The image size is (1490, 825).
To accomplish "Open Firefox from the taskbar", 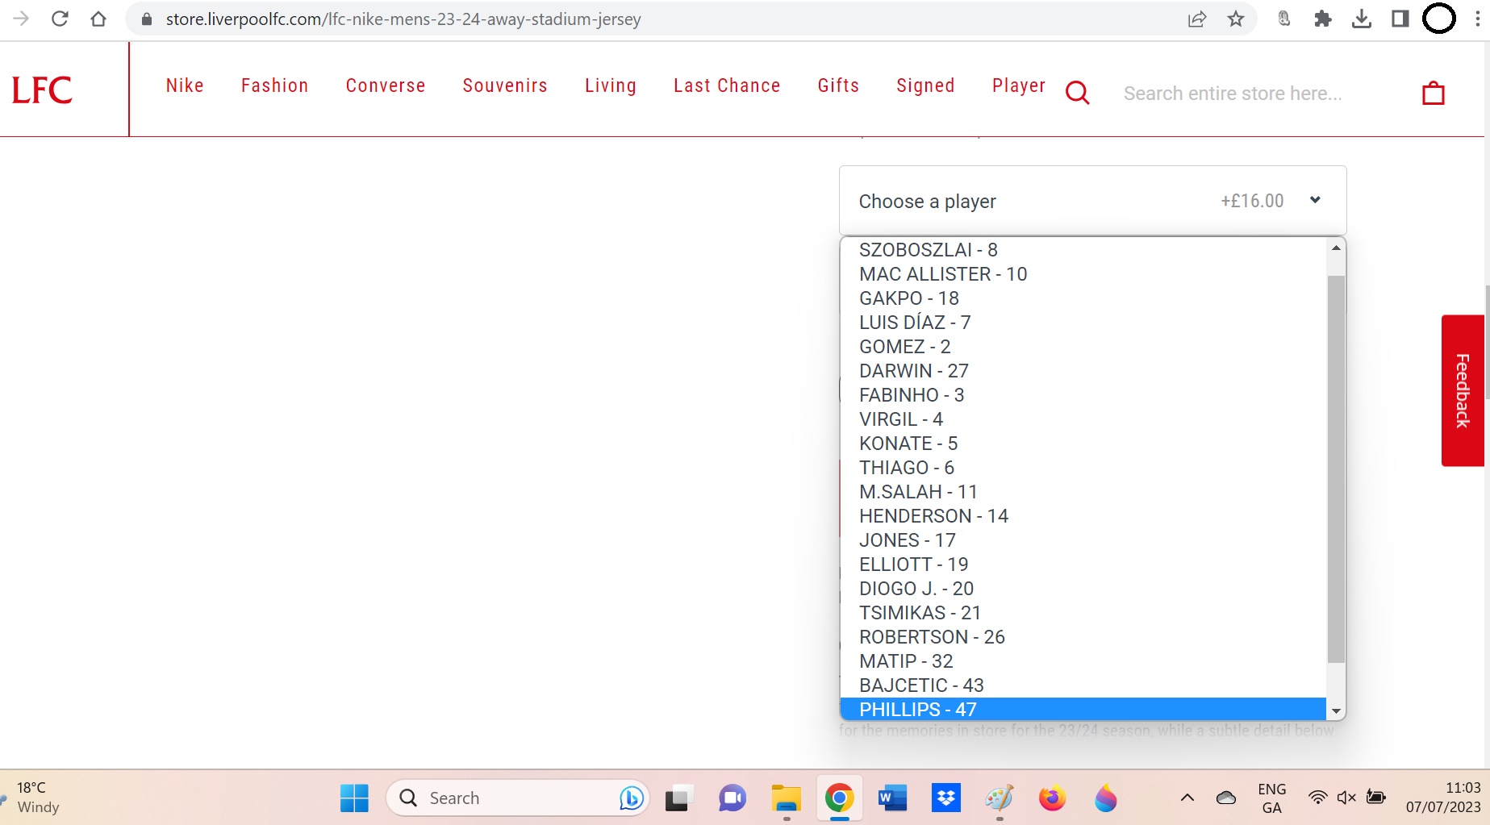I will 1052,798.
